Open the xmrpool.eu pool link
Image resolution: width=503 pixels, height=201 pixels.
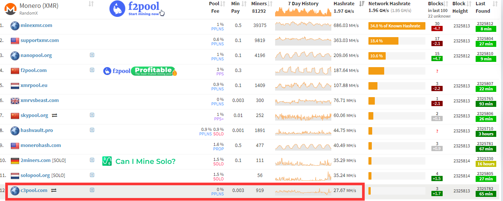(x=34, y=85)
